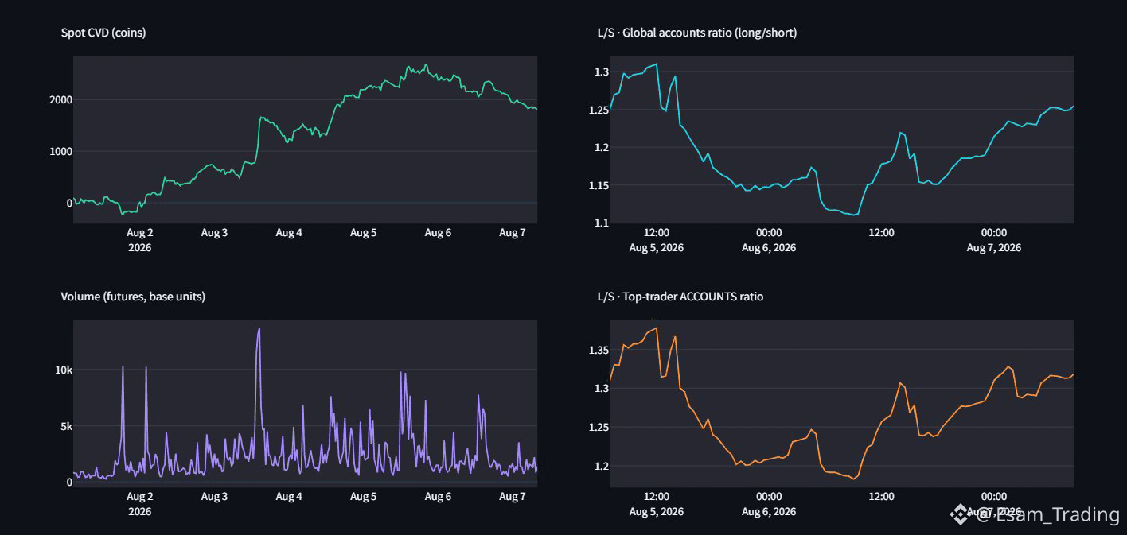Image resolution: width=1127 pixels, height=535 pixels.
Task: Click the 2026 year label under Volume chart
Action: click(x=139, y=511)
